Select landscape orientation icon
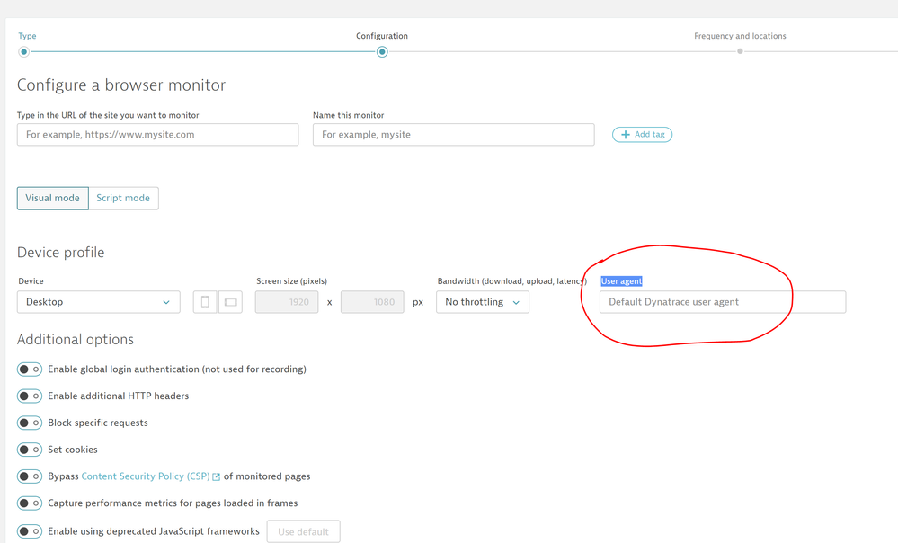Viewport: 898px width, 543px height. [231, 302]
